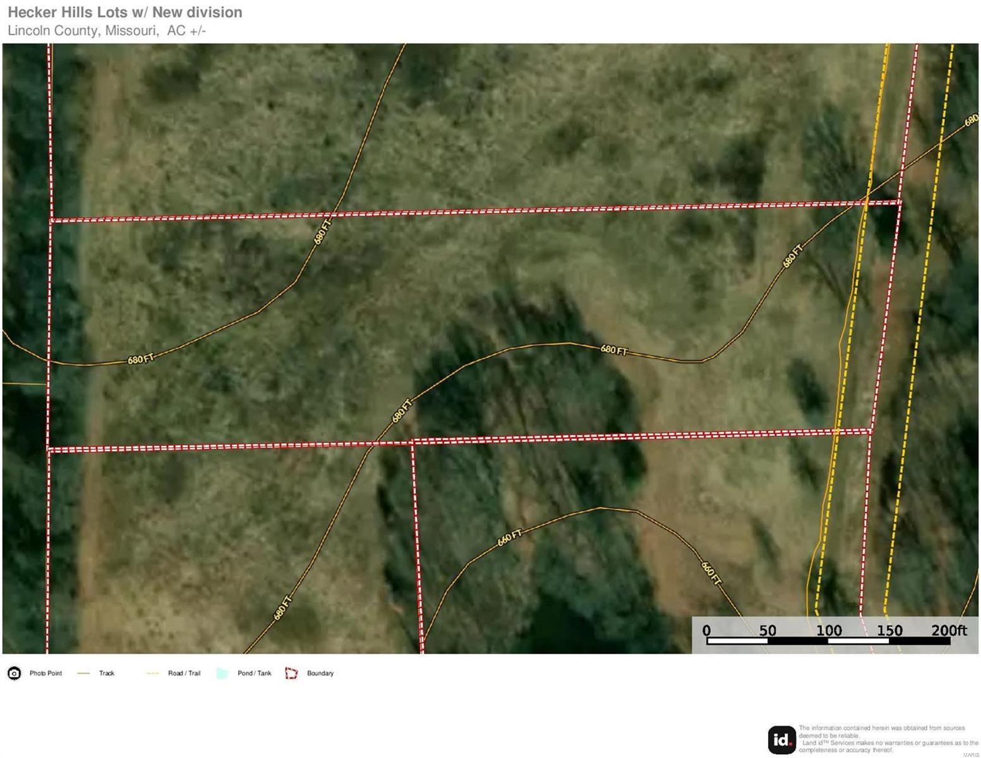Click the '50' mark on the scale bar

[767, 630]
